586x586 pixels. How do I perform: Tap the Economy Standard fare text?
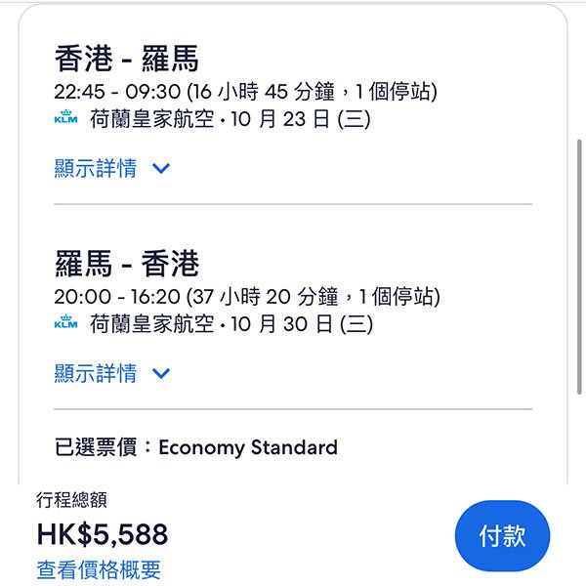click(248, 448)
